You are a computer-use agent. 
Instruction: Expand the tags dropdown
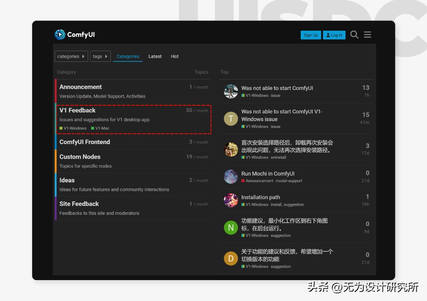click(100, 56)
